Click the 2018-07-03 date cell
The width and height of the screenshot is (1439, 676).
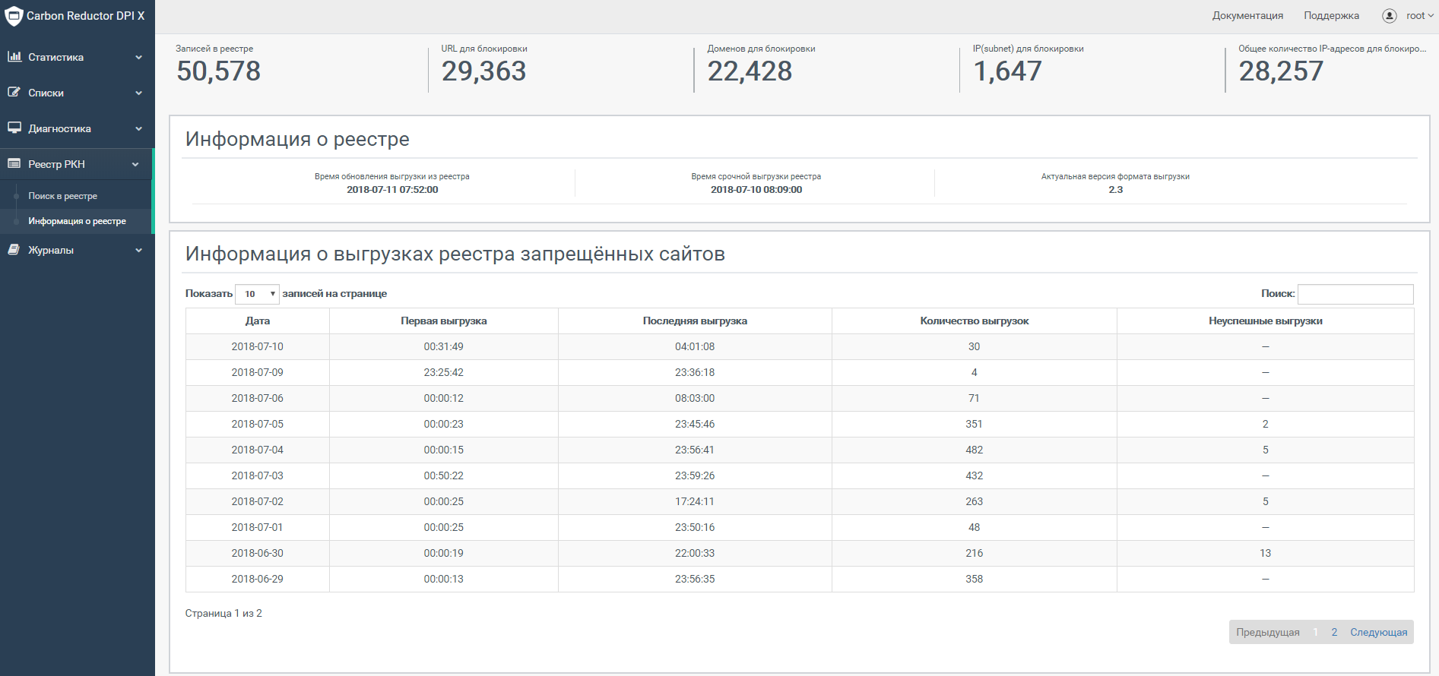coord(258,475)
